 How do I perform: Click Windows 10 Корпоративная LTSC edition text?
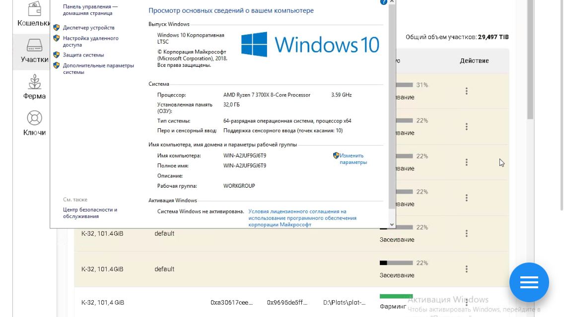191,39
